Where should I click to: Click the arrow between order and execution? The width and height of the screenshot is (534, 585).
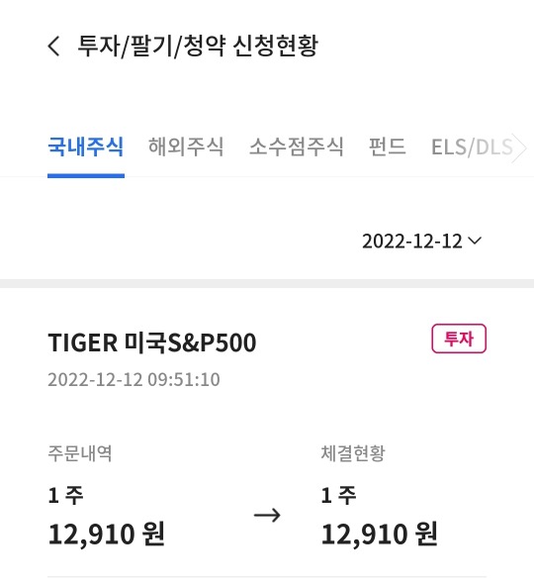click(x=267, y=516)
